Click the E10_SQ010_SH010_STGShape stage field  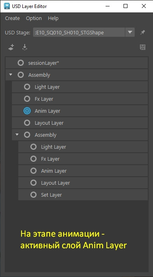tap(79, 32)
